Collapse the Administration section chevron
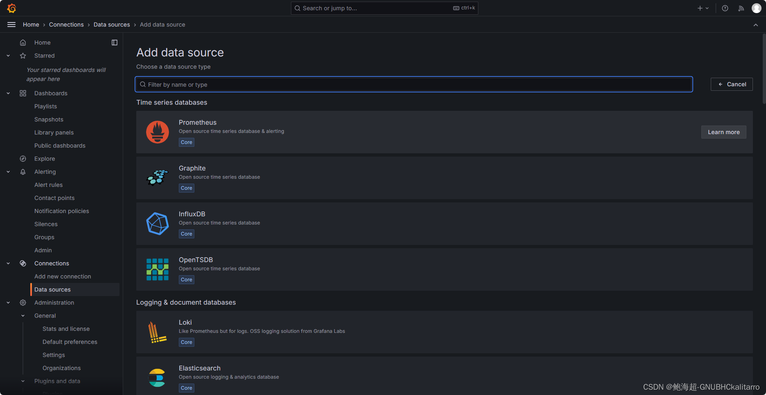This screenshot has width=766, height=395. click(x=8, y=303)
